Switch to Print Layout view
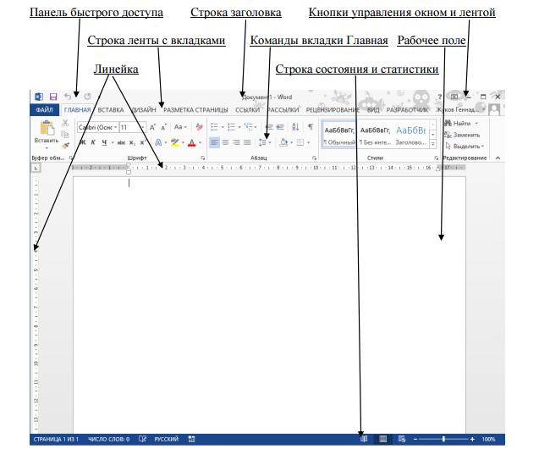539x449 pixels. (x=382, y=439)
